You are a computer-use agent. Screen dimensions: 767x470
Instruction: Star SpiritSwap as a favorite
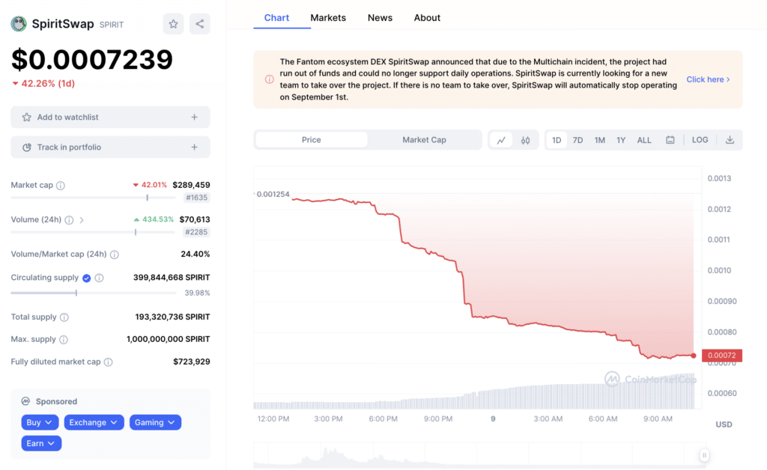click(x=173, y=24)
